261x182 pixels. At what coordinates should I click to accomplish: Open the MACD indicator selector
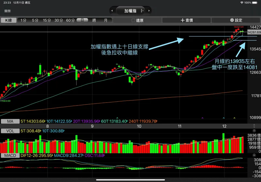10,156
